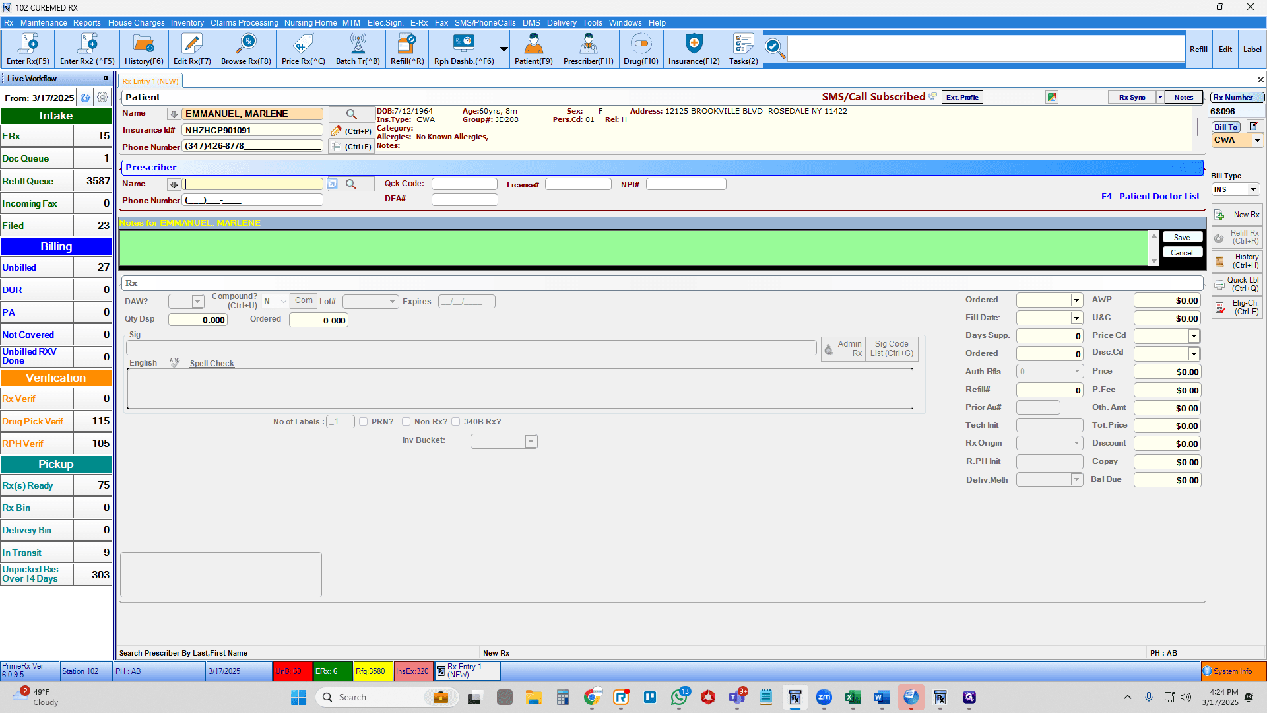This screenshot has height=713, width=1267.
Task: Click the green patient notes area
Action: coord(633,248)
